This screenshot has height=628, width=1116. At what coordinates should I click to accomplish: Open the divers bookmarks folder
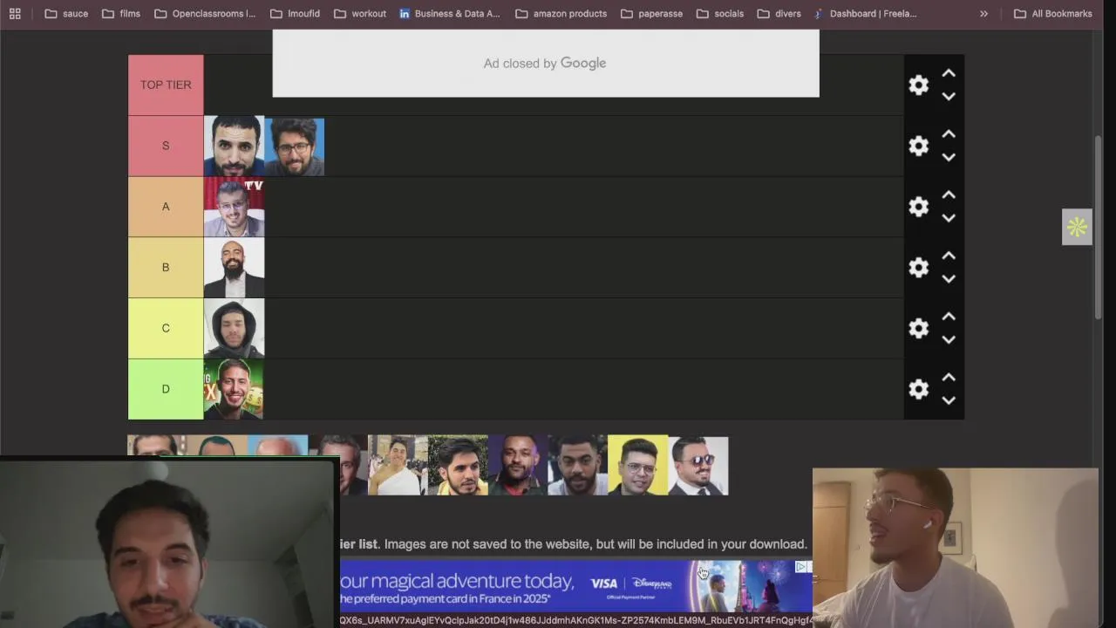(779, 13)
